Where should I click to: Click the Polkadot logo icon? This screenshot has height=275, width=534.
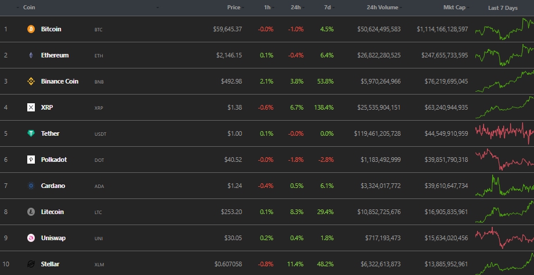[x=31, y=160]
